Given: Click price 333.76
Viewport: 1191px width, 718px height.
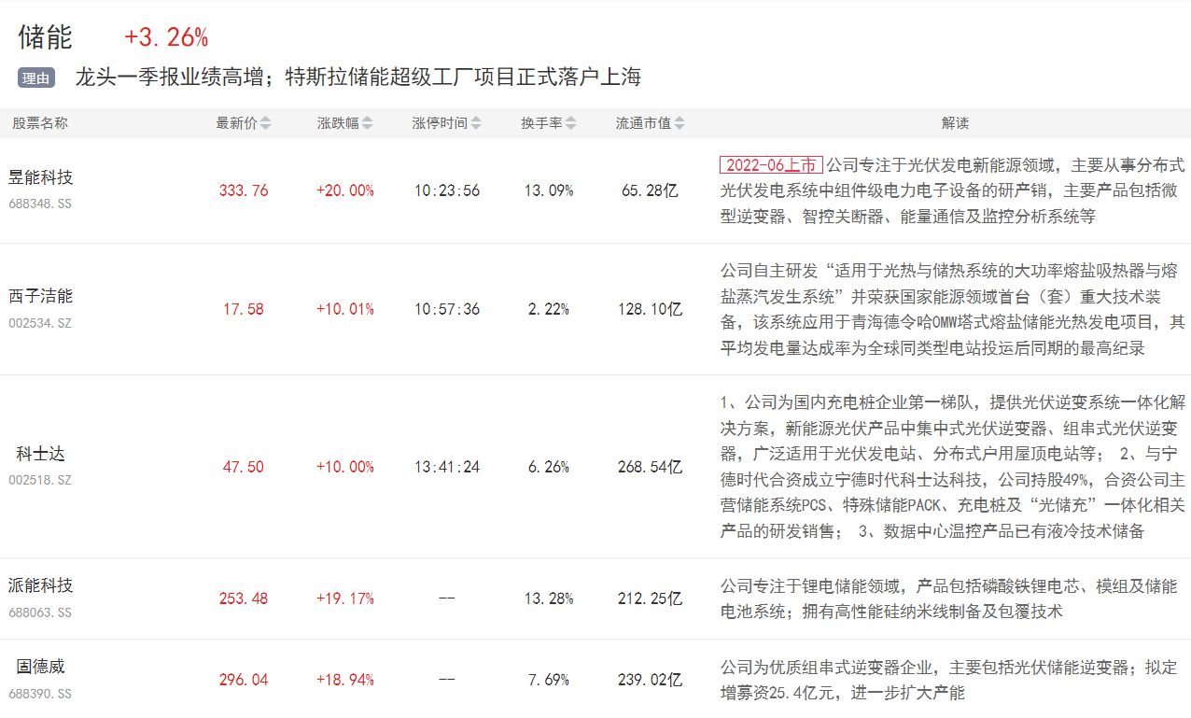Looking at the screenshot, I should click(244, 190).
